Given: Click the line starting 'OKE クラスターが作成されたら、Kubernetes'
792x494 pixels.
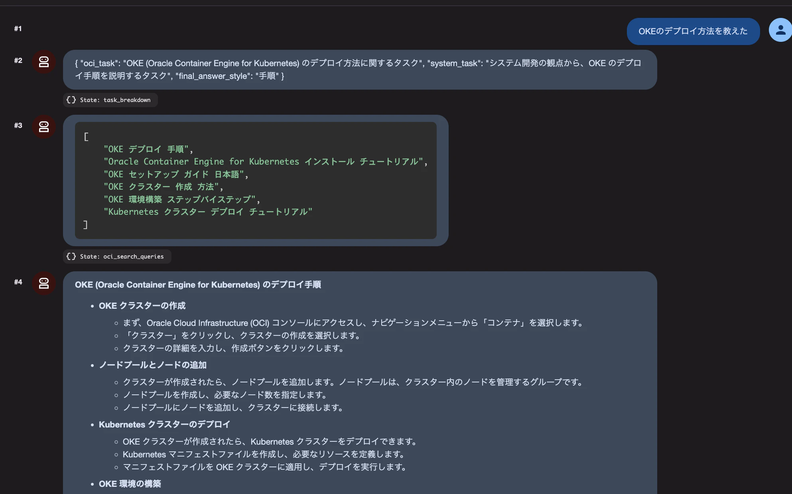Looking at the screenshot, I should click(x=271, y=441).
